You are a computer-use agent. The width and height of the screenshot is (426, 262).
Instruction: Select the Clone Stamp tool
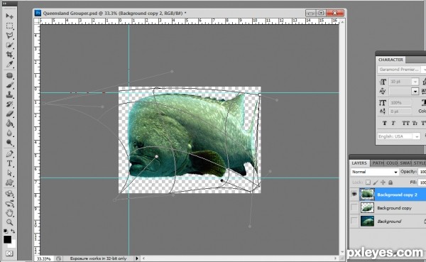tap(9, 94)
